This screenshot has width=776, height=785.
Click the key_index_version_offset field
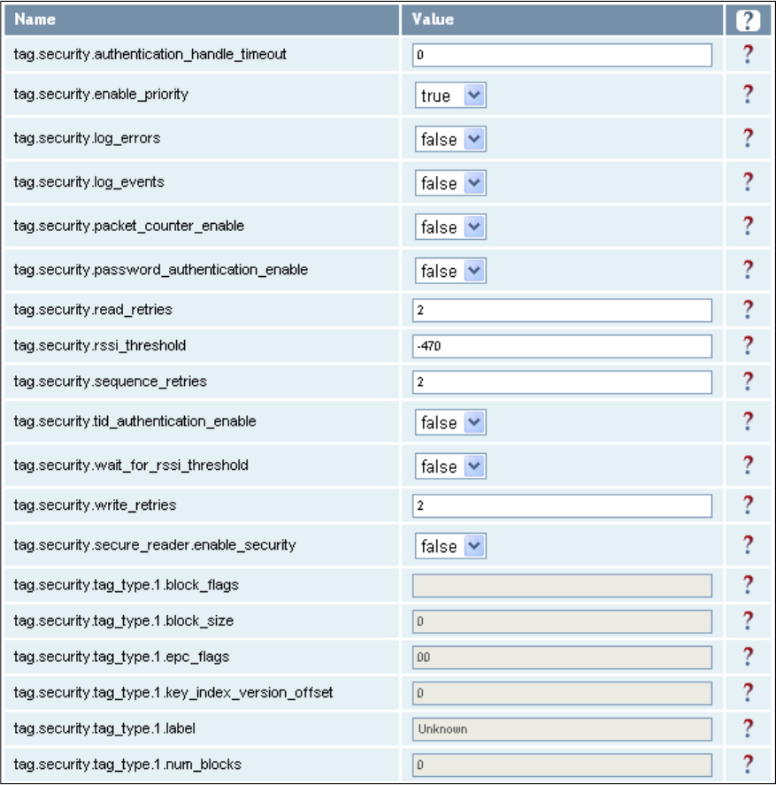tap(562, 693)
